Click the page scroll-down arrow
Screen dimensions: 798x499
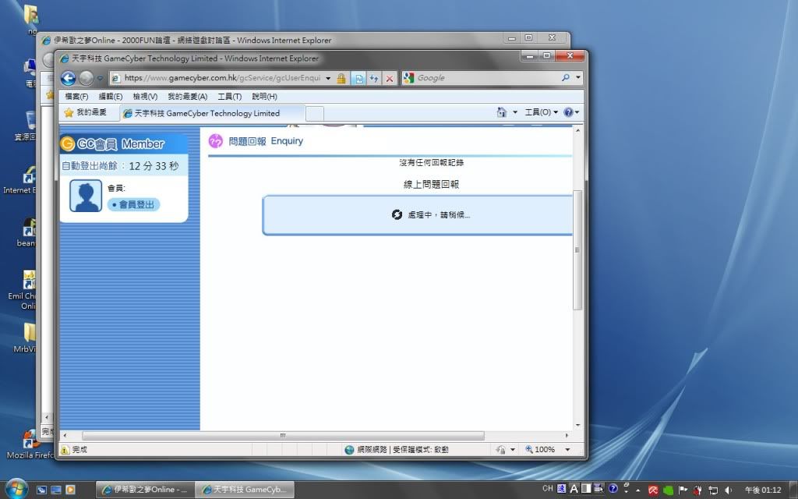(577, 425)
